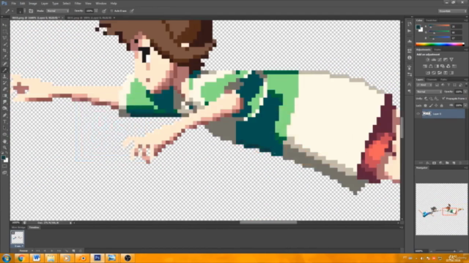
Task: Open the Character panel icon in dock
Action: (410, 85)
